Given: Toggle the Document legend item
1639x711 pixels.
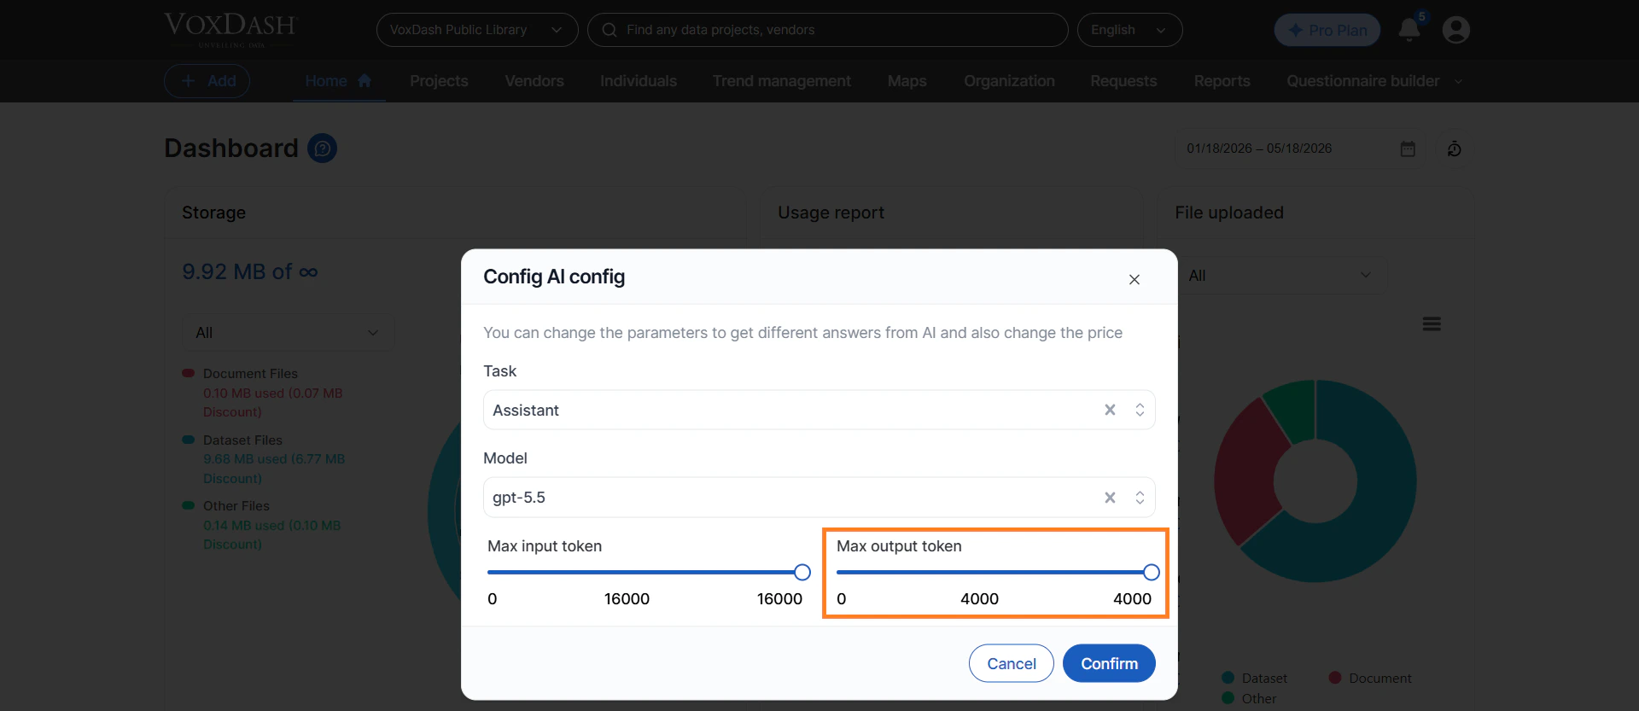Looking at the screenshot, I should pyautogui.click(x=1370, y=678).
